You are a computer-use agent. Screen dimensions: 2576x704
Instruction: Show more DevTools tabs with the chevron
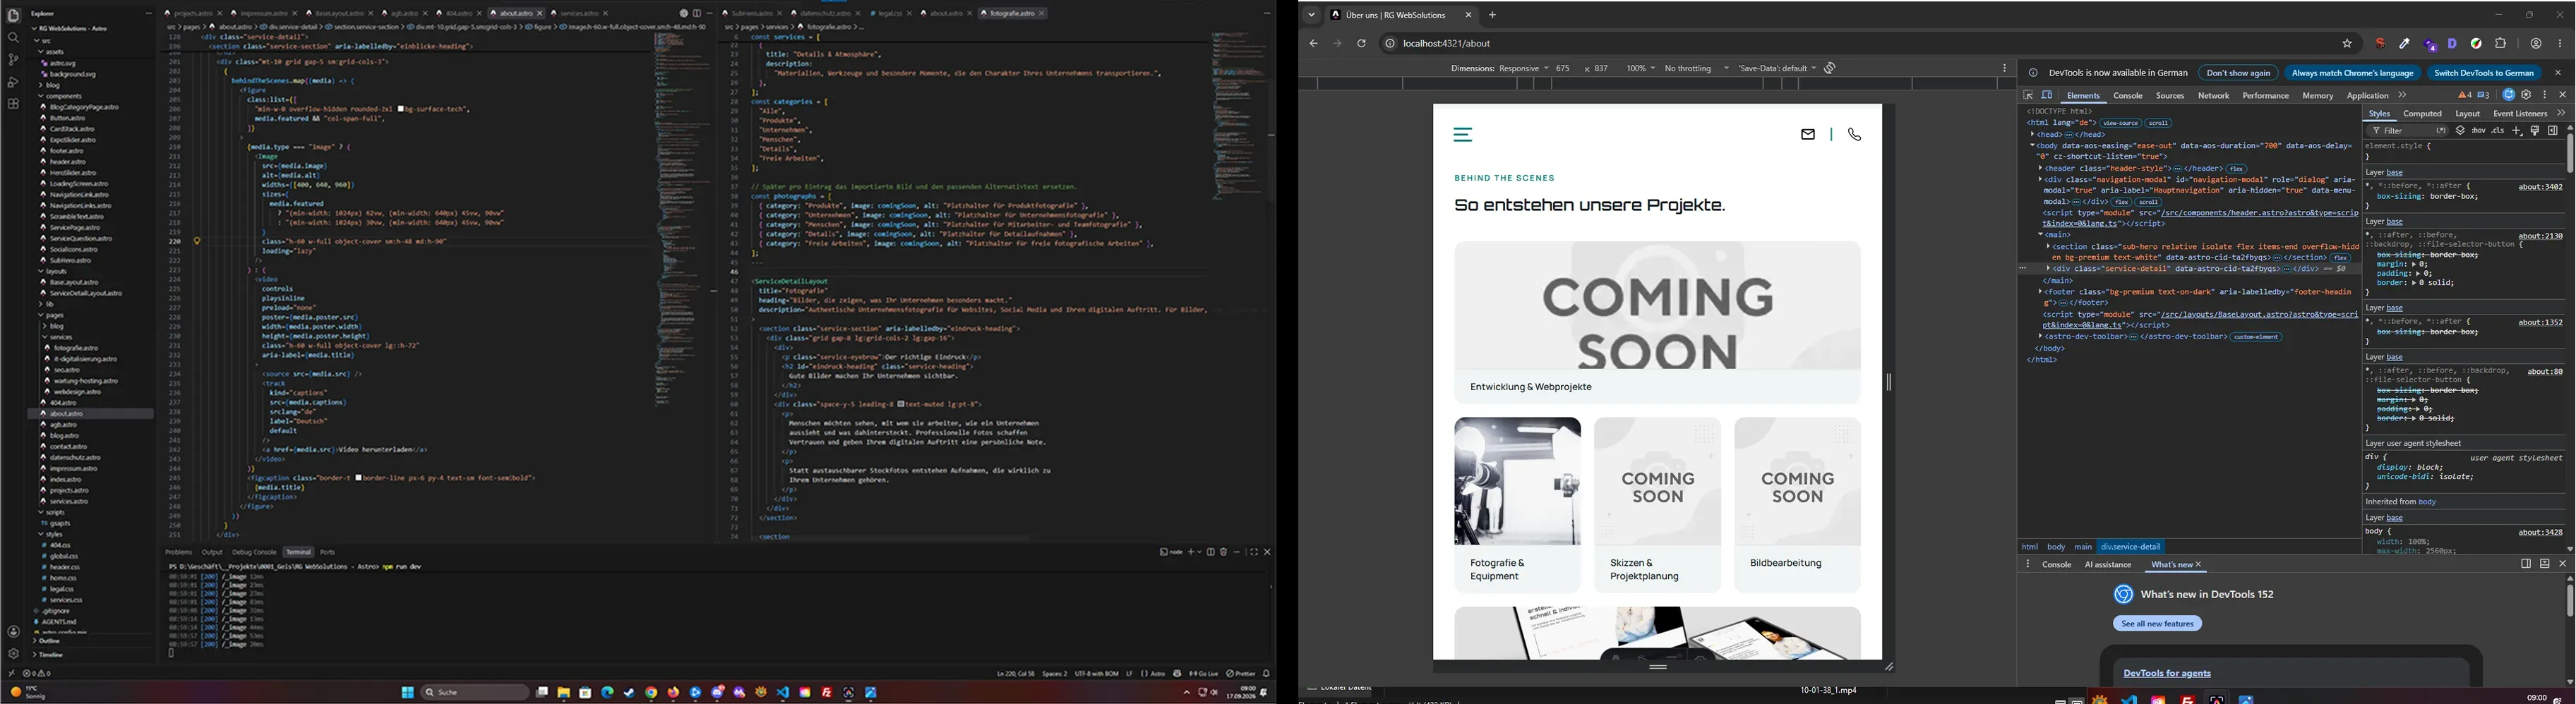(2403, 96)
